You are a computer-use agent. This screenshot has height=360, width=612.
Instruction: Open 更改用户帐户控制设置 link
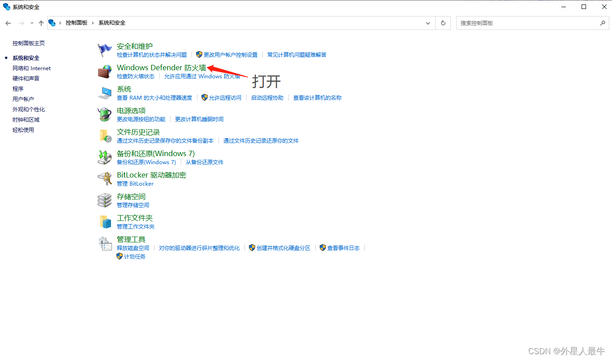tap(231, 55)
